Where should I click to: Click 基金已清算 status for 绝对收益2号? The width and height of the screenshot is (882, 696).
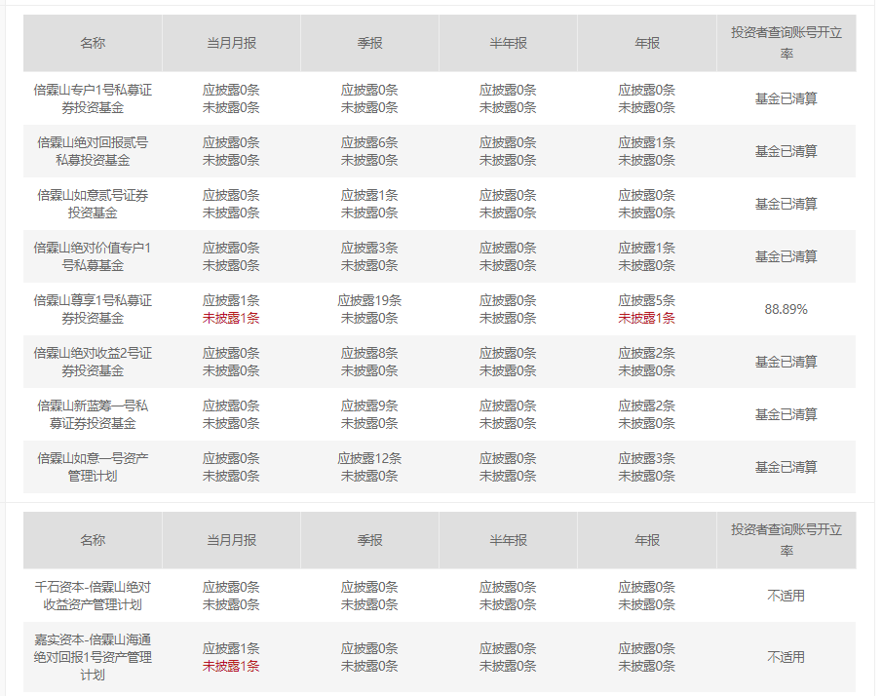pos(786,362)
